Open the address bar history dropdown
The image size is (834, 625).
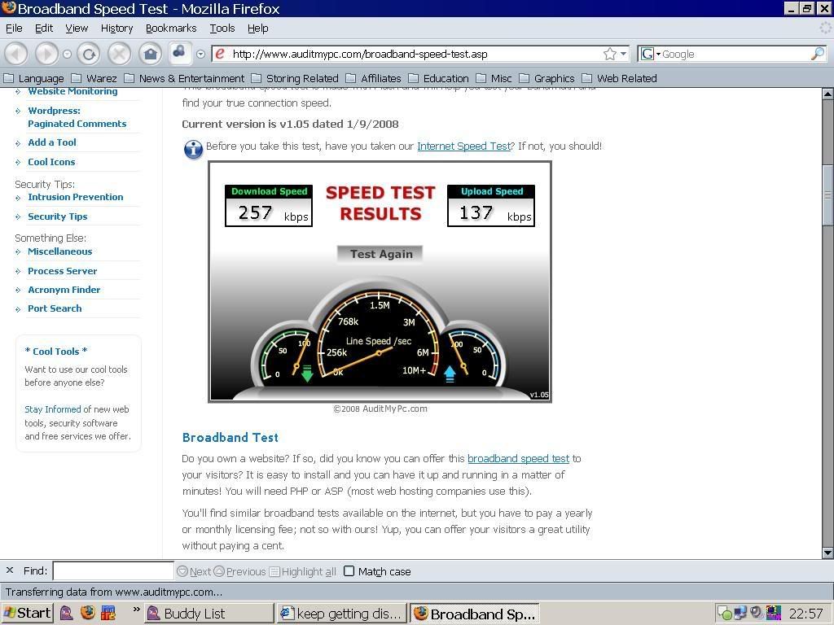point(625,54)
